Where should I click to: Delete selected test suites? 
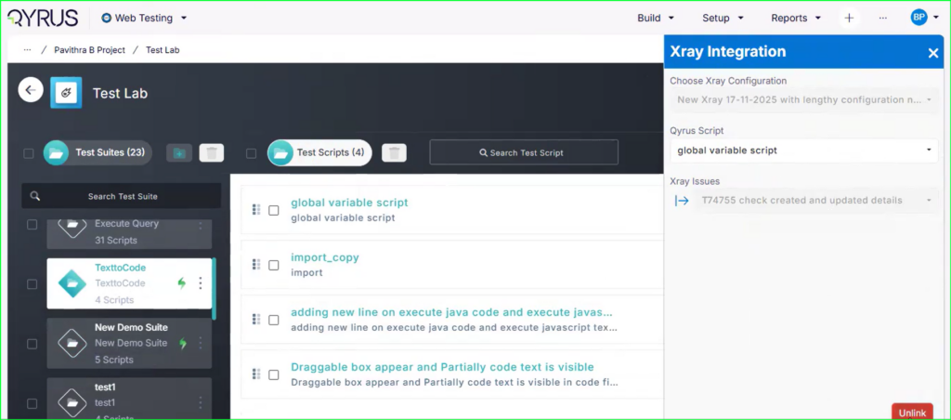pos(212,153)
